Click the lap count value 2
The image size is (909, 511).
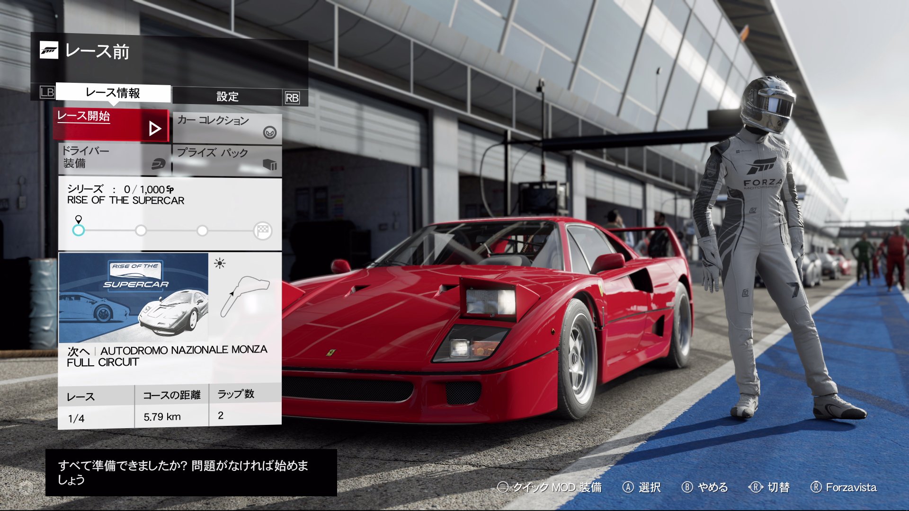point(221,415)
